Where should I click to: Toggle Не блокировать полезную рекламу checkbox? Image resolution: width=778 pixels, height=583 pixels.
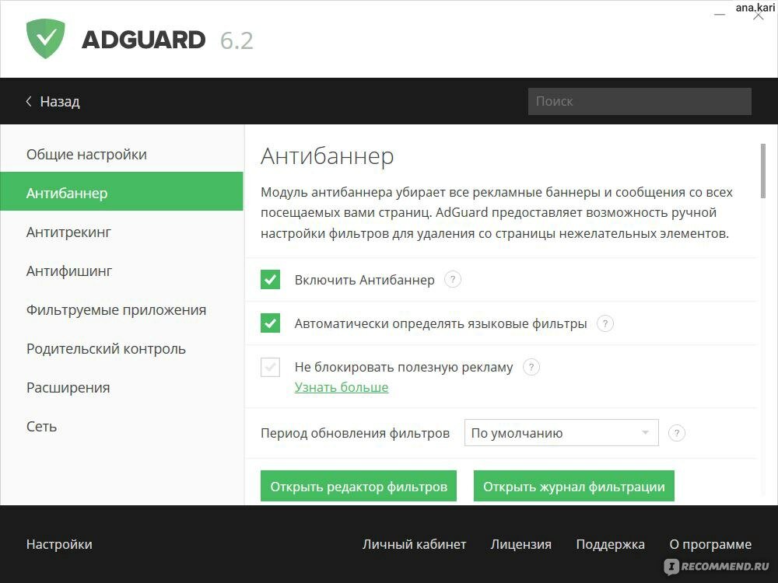point(271,368)
